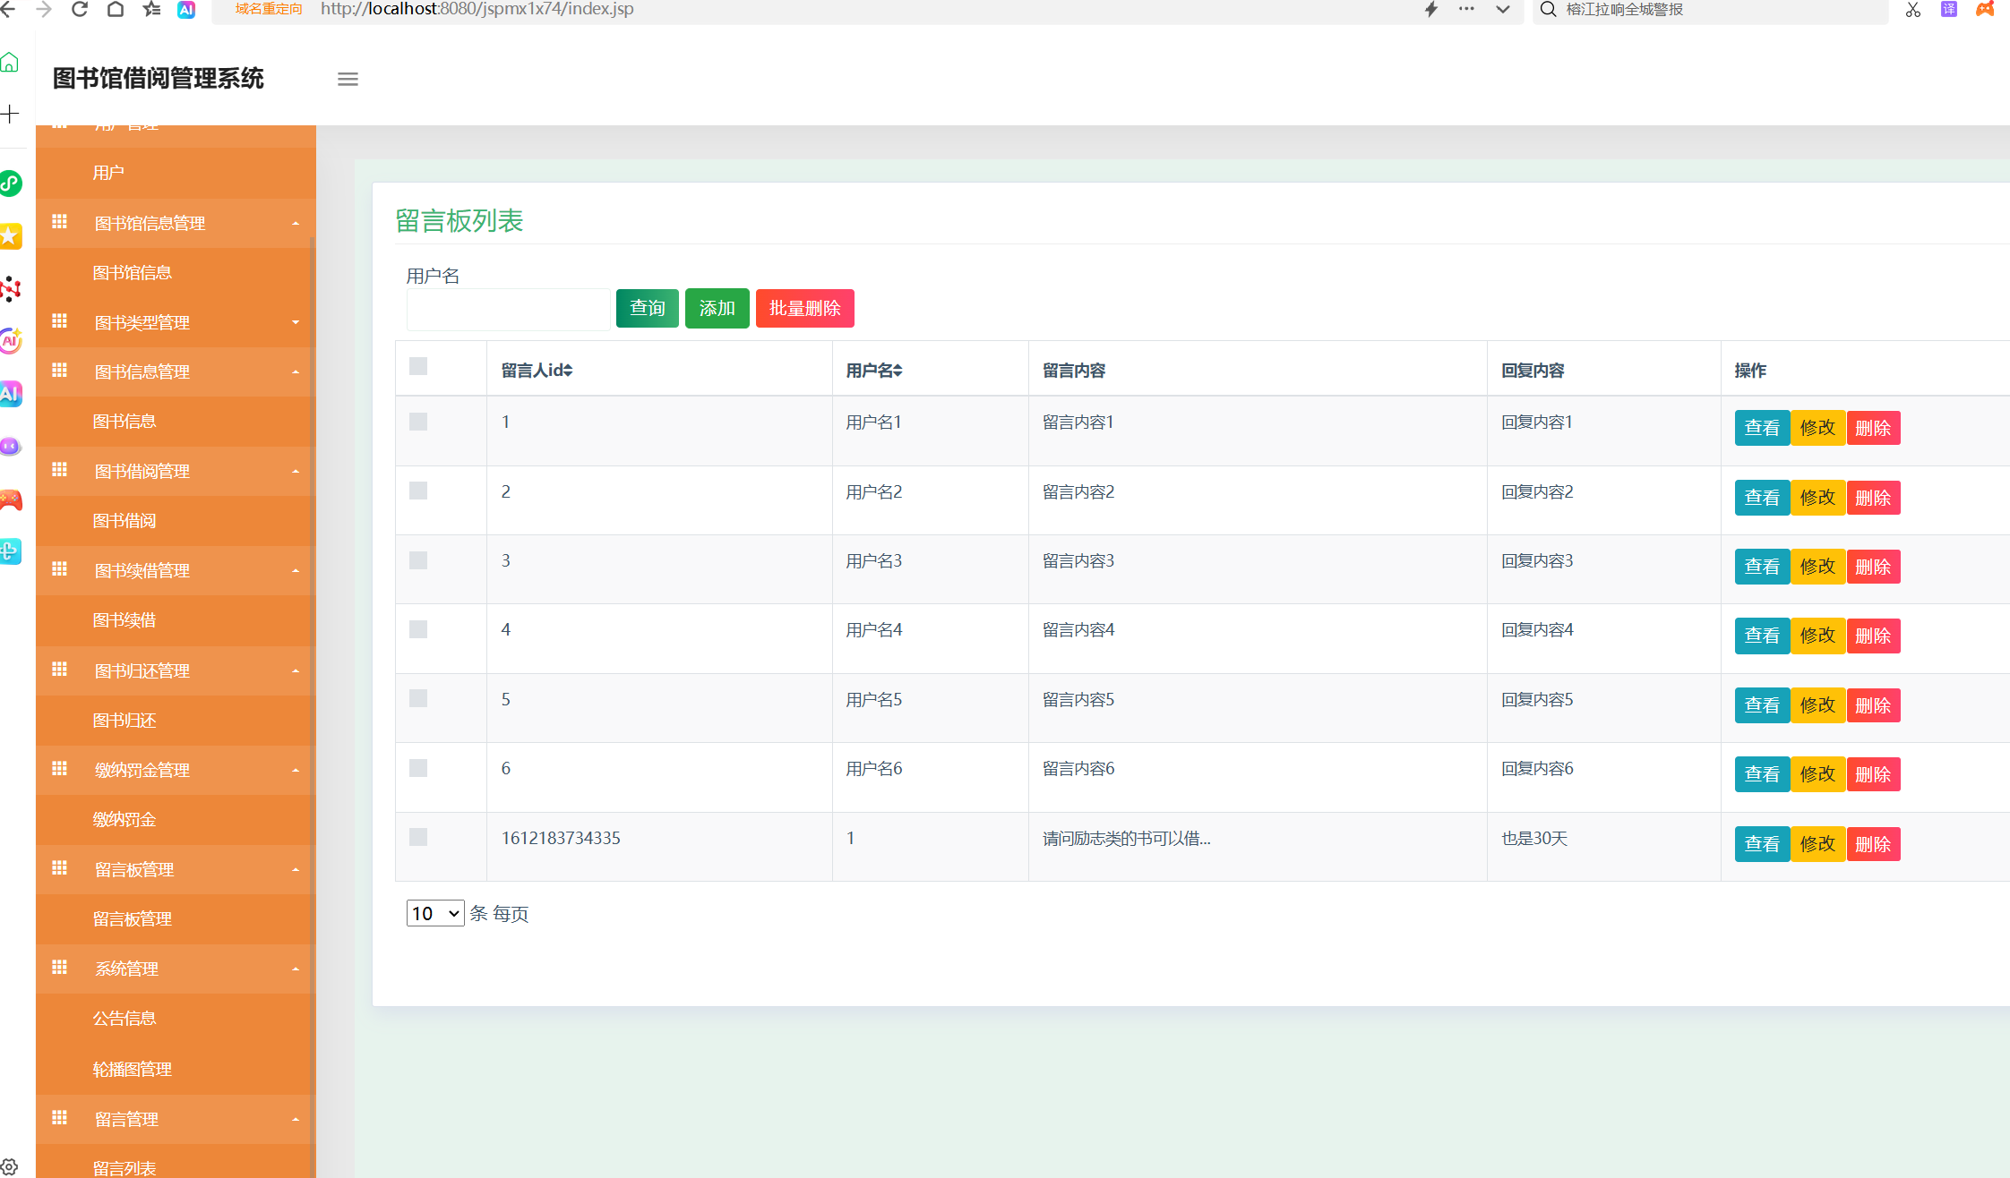
Task: Sort the table by 用户名 column arrows
Action: pos(897,371)
